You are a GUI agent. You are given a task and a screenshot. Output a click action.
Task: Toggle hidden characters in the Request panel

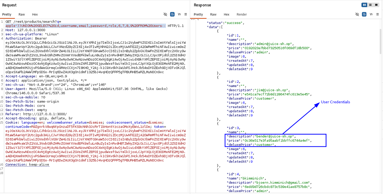pos(165,14)
